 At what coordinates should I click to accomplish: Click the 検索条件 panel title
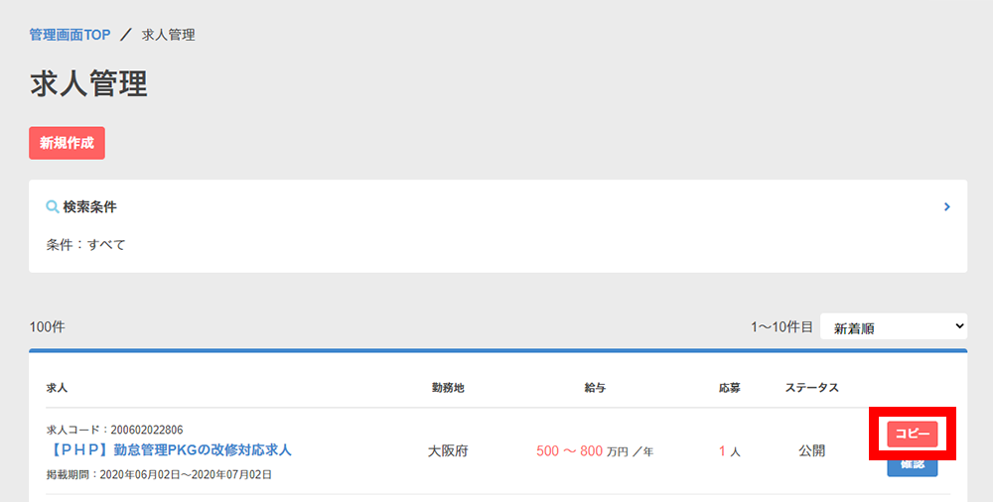click(89, 207)
